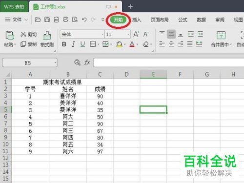The image size is (244, 183).
Task: Expand font color dropdown arrow
Action: (x=138, y=44)
